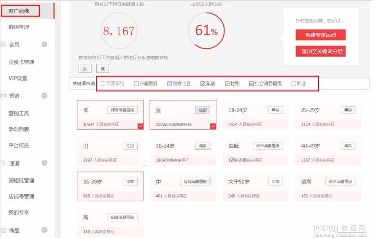Viewport: 373px width, 238px height.
Task: Click the 创建专享活动 button
Action: pyautogui.click(x=320, y=35)
